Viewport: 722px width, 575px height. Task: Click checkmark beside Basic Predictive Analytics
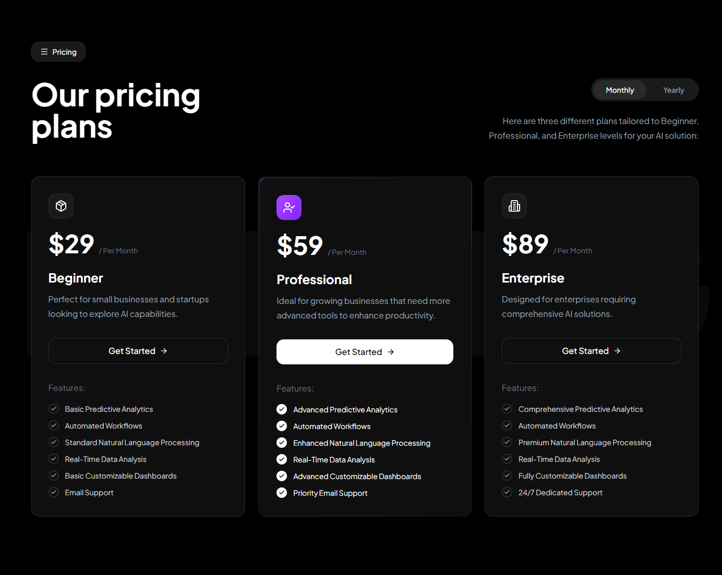pyautogui.click(x=54, y=409)
